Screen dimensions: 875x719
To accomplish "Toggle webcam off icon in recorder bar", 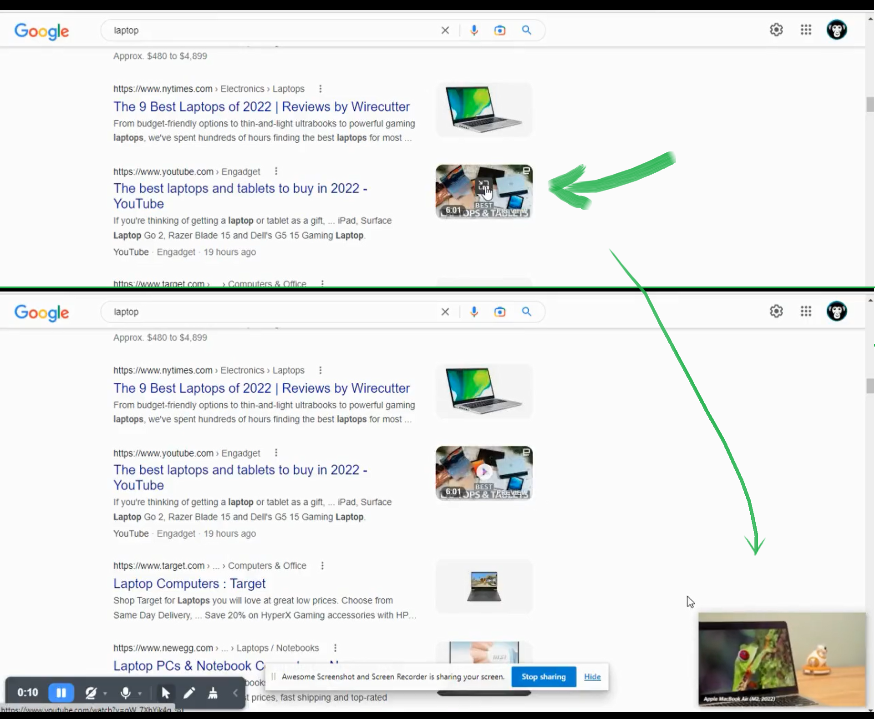I will click(91, 693).
